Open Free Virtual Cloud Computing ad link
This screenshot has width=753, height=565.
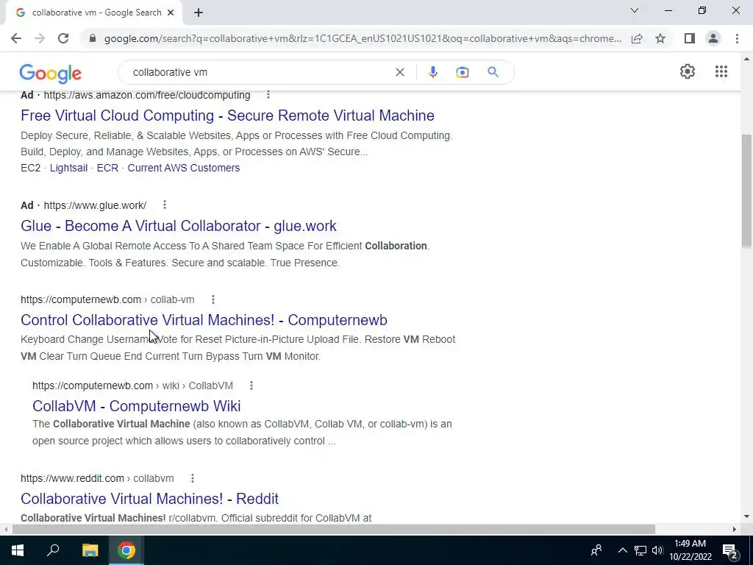[227, 116]
